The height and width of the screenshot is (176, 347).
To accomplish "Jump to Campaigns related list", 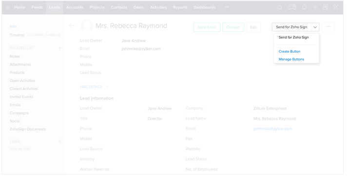I will click(19, 113).
